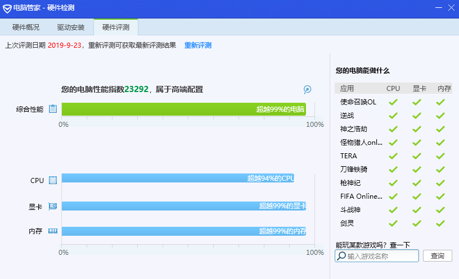Image resolution: width=459 pixels, height=279 pixels.
Task: Select the 怪物猎人onl... game row
Action: [393, 142]
